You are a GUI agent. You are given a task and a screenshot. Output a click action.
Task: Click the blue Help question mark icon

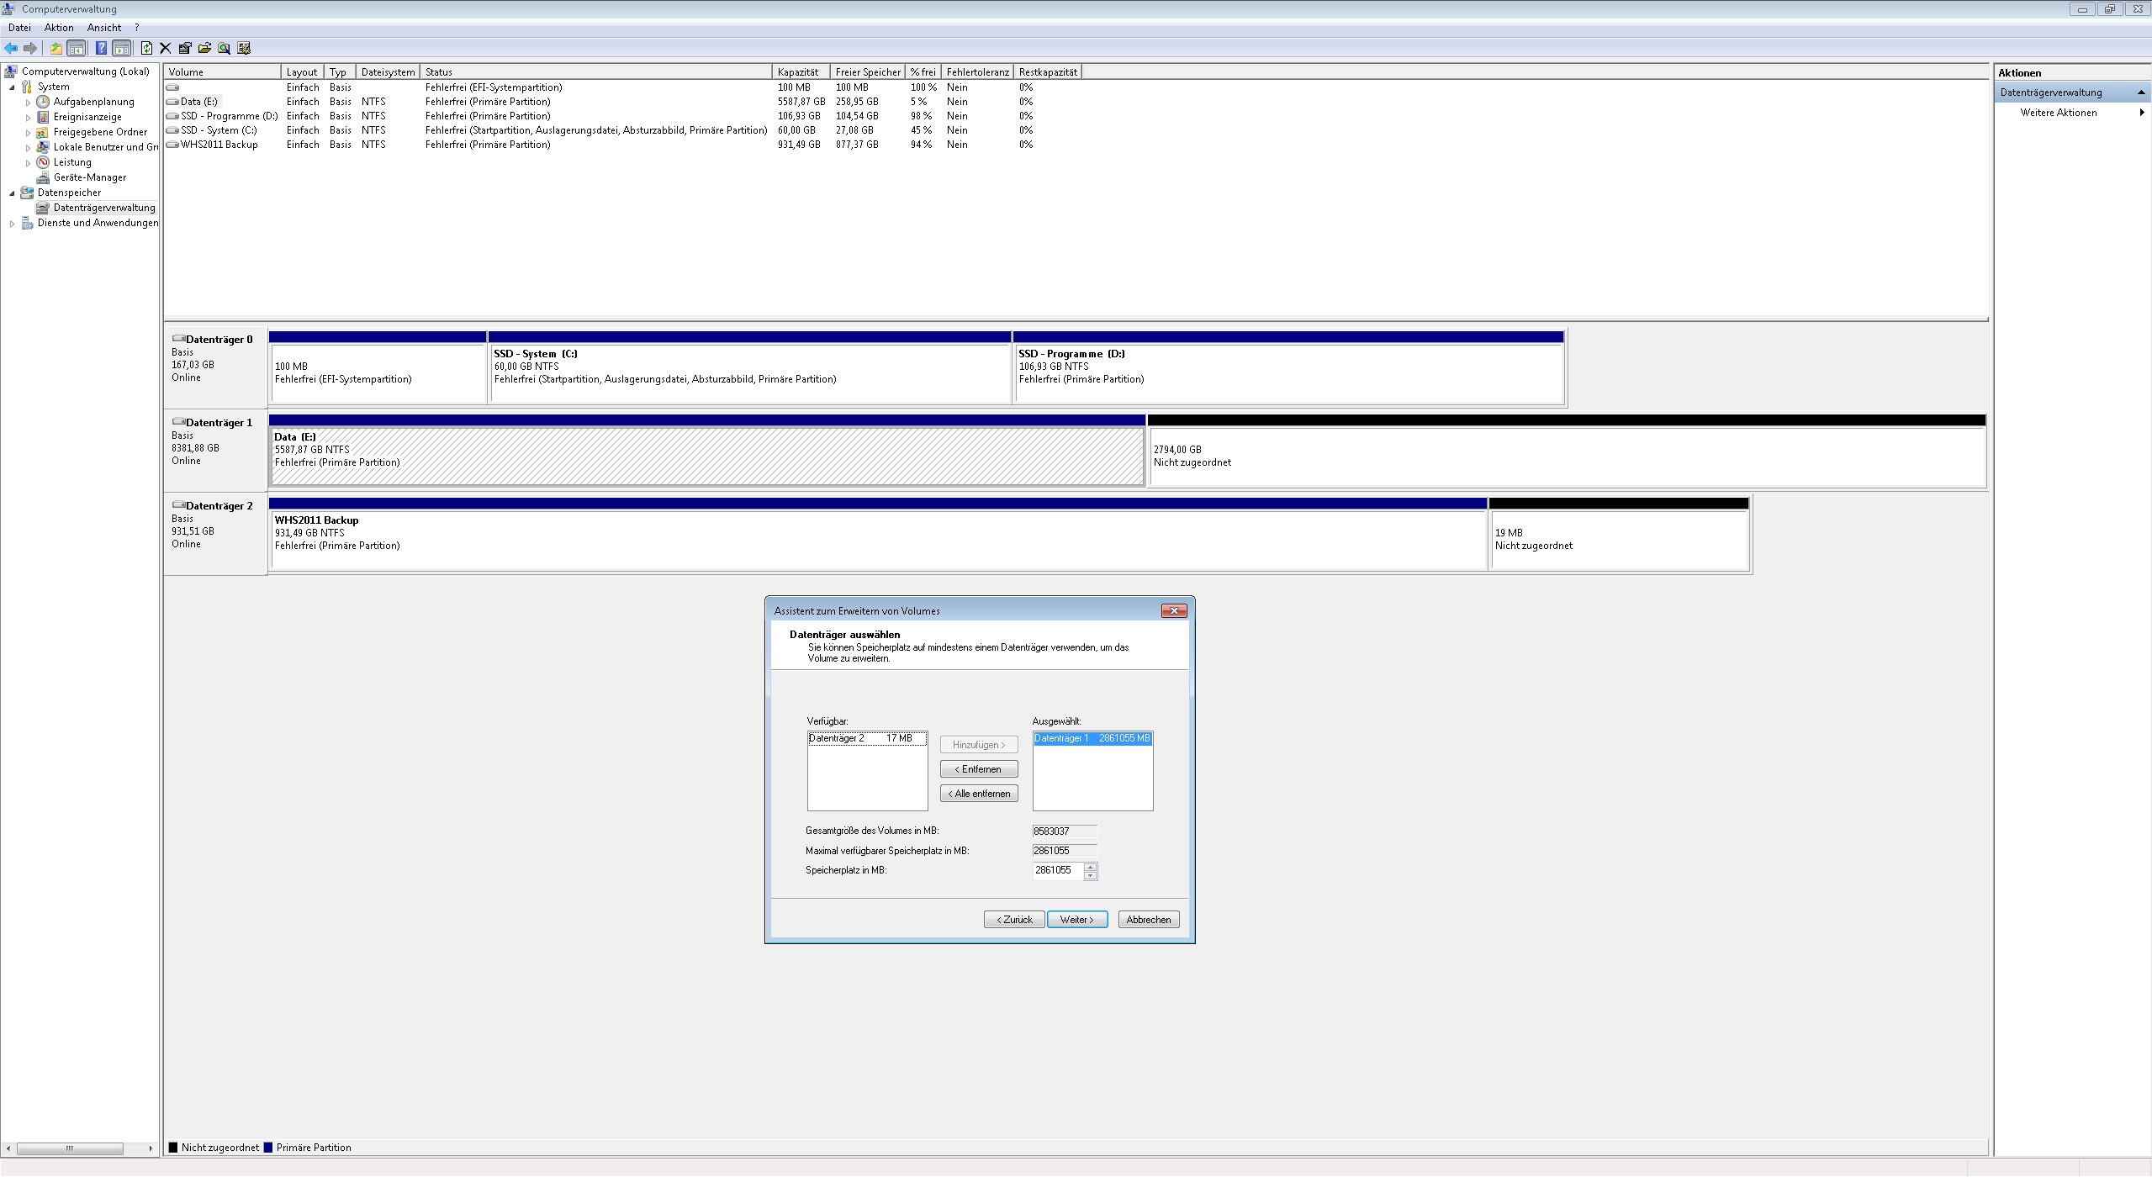[101, 48]
